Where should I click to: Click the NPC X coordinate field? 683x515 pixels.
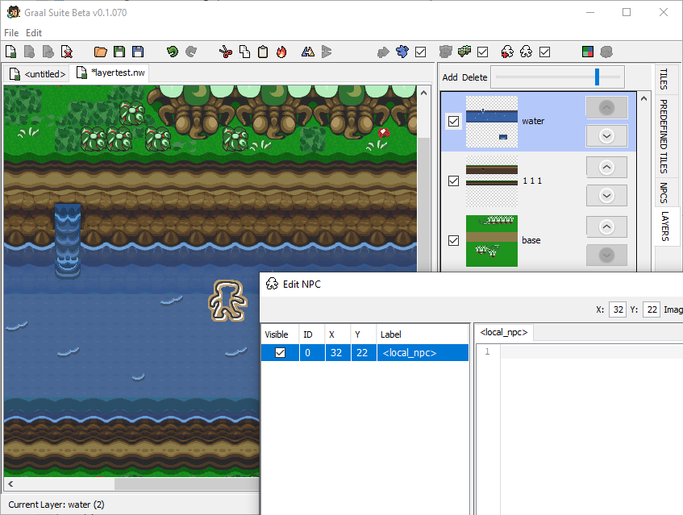click(x=618, y=309)
